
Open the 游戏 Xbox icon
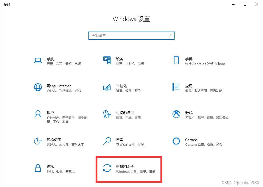(x=176, y=114)
